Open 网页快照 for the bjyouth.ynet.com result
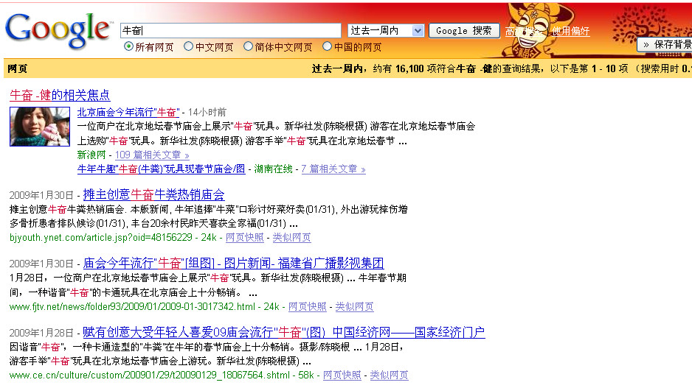 pyautogui.click(x=244, y=238)
